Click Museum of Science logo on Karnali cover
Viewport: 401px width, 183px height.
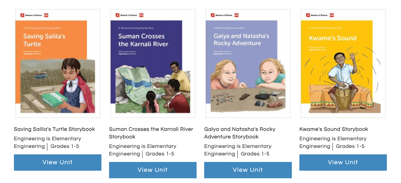coord(126,15)
